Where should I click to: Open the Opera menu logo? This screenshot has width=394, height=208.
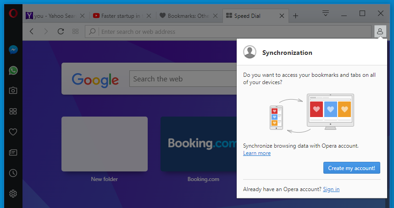[x=13, y=14]
